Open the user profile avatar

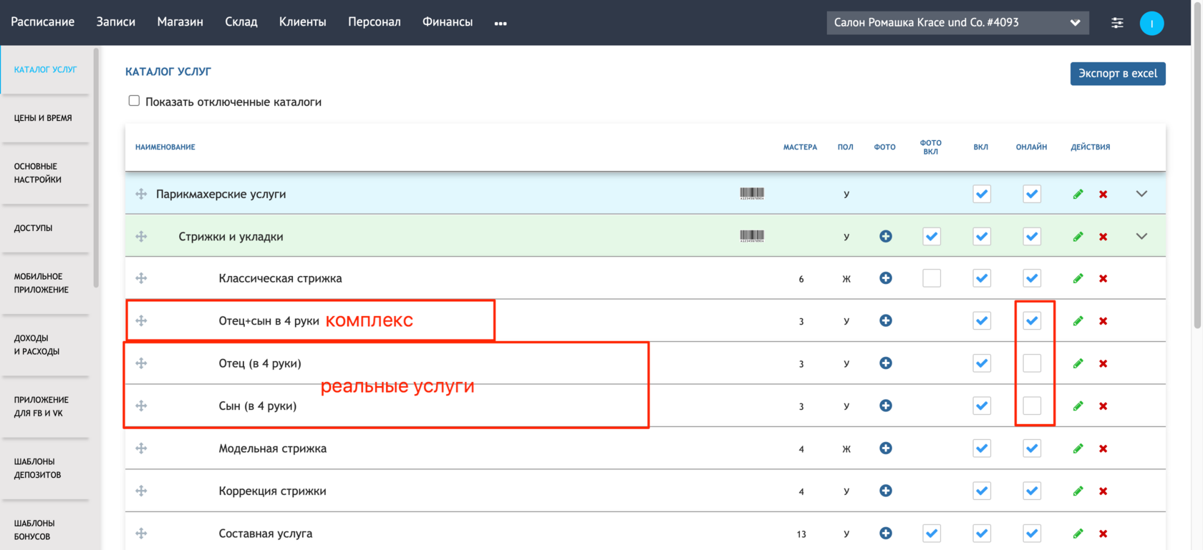point(1151,23)
